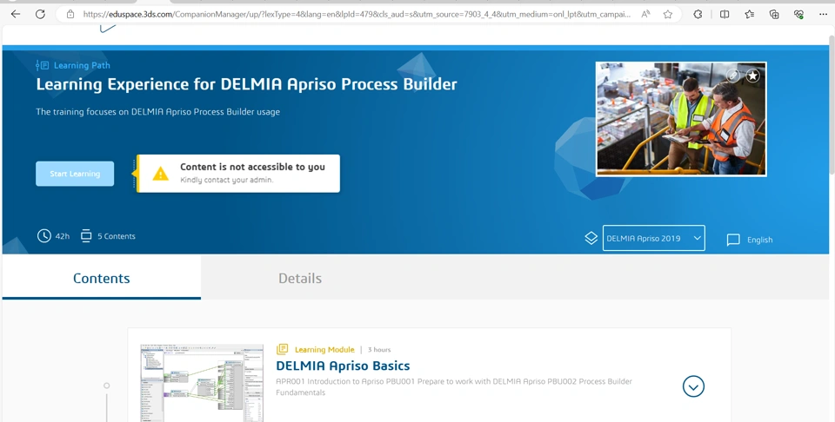Toggle the split screen icon
This screenshot has height=422, width=835.
click(725, 15)
